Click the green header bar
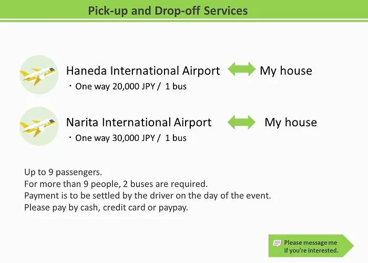Viewport: 368px width, 263px height. (184, 9)
